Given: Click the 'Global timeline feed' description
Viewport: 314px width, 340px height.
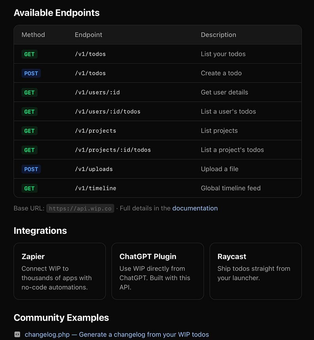Looking at the screenshot, I should tap(230, 188).
